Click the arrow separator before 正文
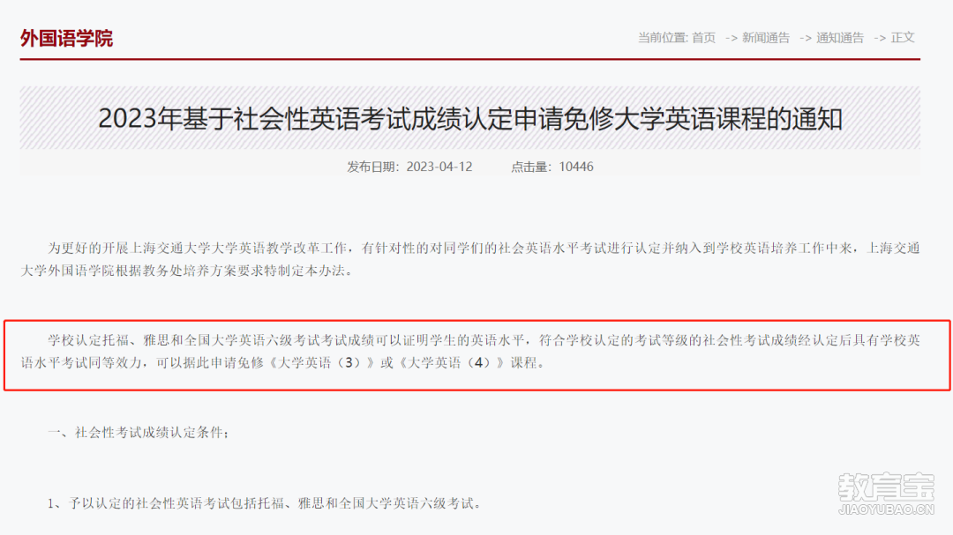The image size is (953, 535). [880, 38]
